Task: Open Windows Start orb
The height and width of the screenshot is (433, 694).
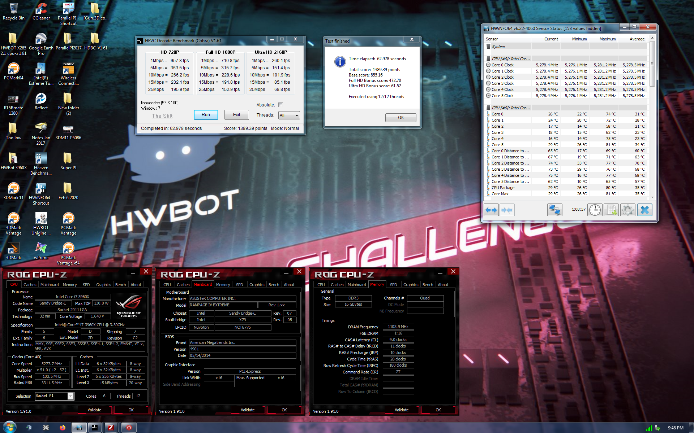Action: click(10, 427)
